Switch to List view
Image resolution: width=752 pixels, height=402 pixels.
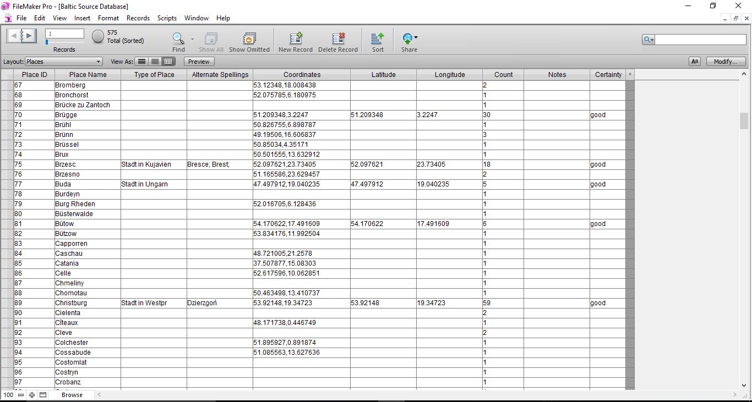(155, 62)
